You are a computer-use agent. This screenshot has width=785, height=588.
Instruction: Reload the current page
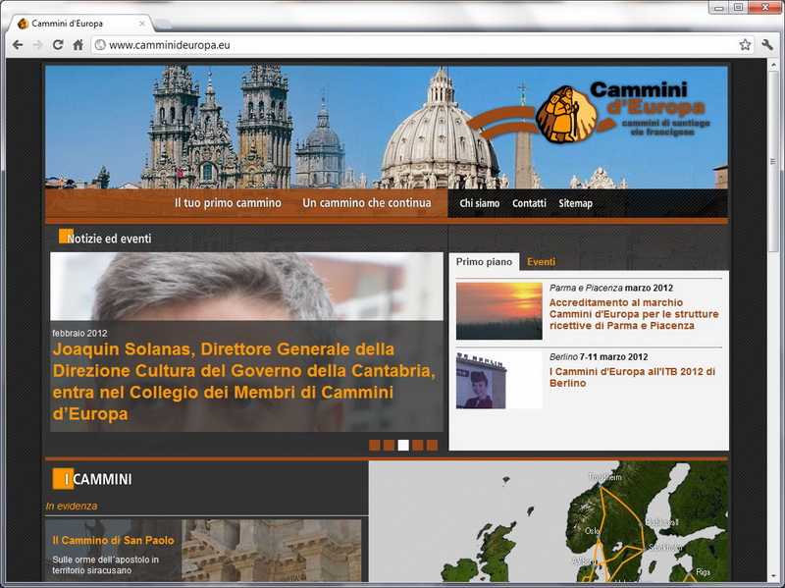[58, 45]
